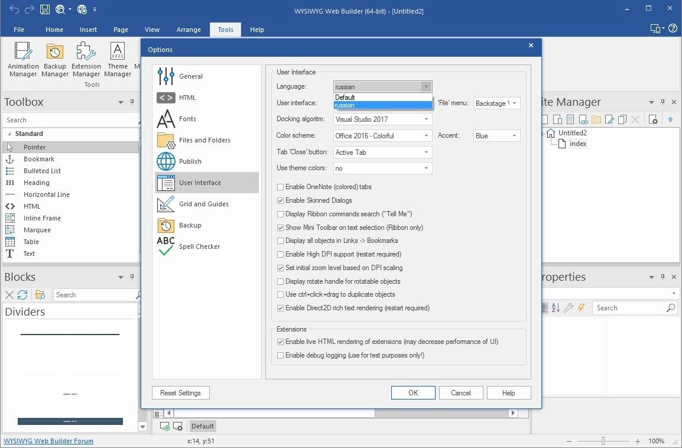Enable OneNote (colored) tabs checkbox
The height and width of the screenshot is (448, 682).
(281, 187)
